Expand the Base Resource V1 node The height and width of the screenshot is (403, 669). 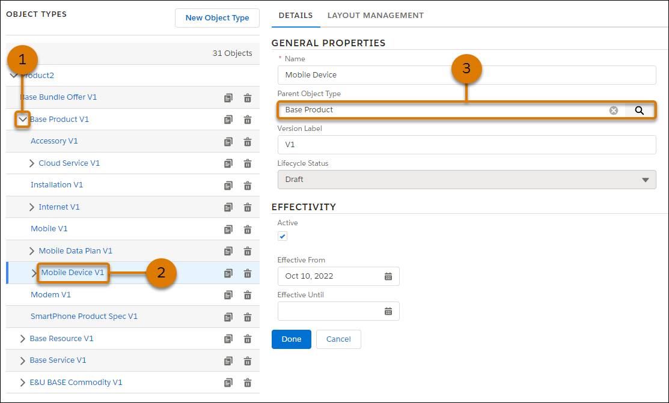point(23,339)
